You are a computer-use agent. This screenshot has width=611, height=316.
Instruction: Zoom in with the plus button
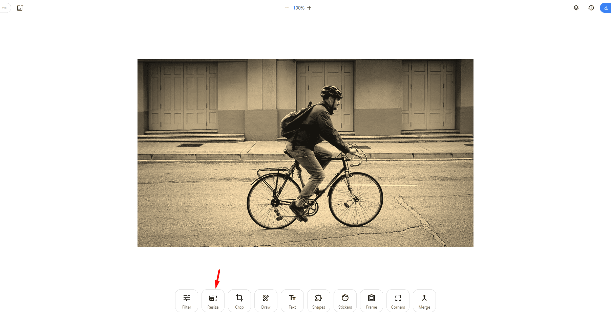[x=309, y=8]
